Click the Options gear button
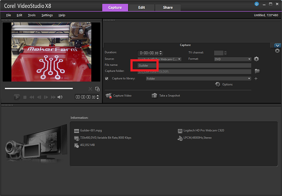 [x=224, y=85]
